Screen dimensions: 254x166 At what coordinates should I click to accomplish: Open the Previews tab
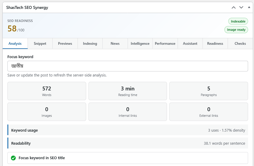click(65, 44)
